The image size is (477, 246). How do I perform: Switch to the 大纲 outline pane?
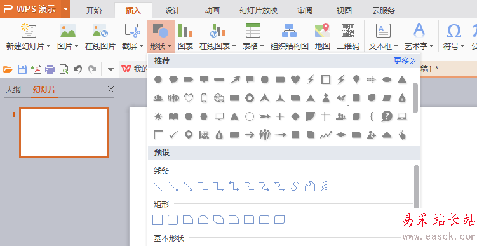click(13, 90)
